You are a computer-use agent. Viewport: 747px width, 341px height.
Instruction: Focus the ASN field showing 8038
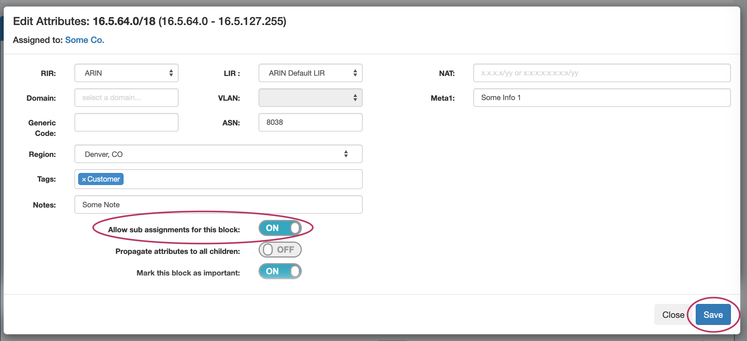pyautogui.click(x=310, y=122)
